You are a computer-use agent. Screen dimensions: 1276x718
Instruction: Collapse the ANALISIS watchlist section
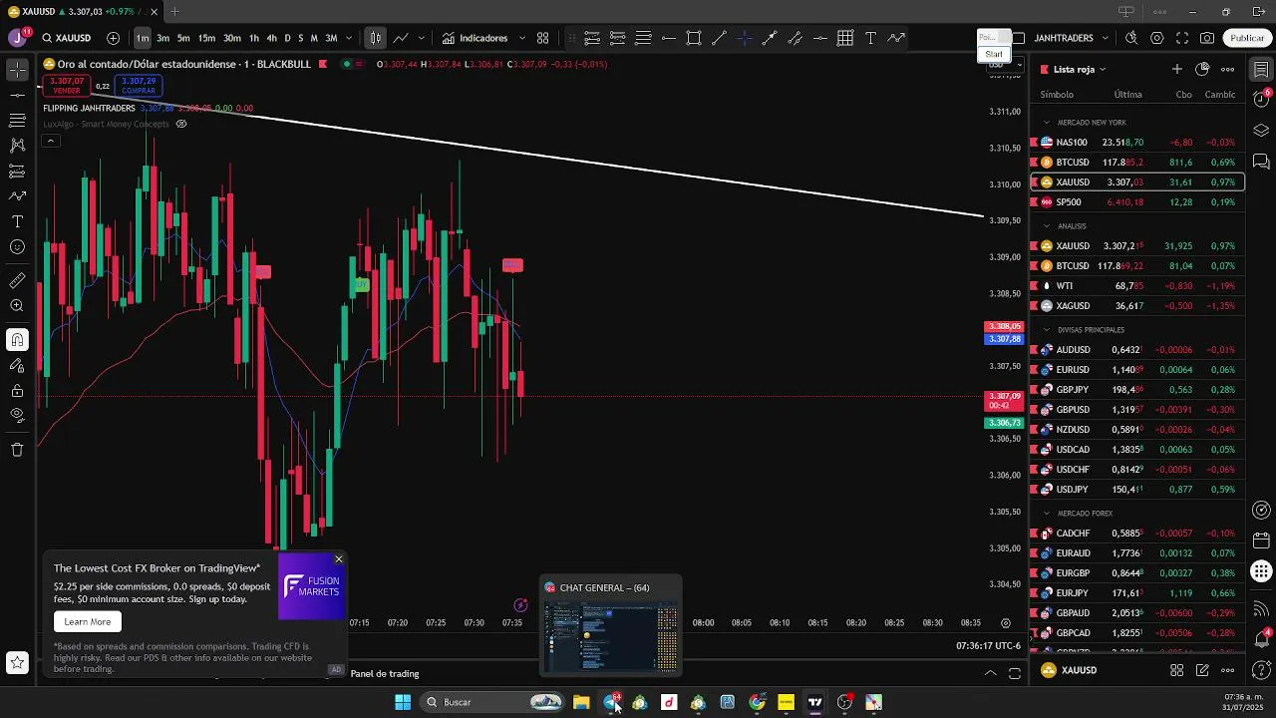point(1047,226)
